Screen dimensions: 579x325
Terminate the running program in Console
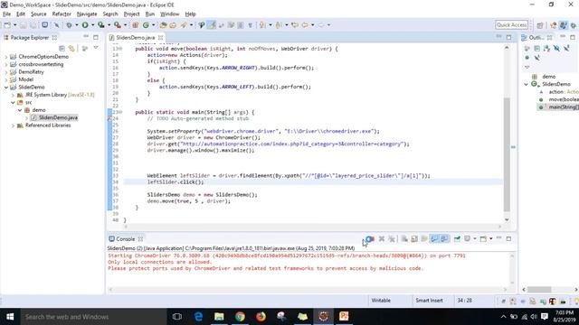click(x=370, y=238)
